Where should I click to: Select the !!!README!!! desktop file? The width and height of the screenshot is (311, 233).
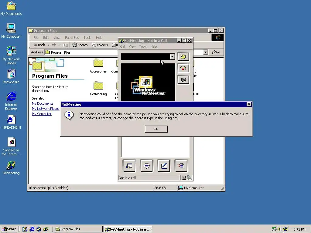point(11,122)
